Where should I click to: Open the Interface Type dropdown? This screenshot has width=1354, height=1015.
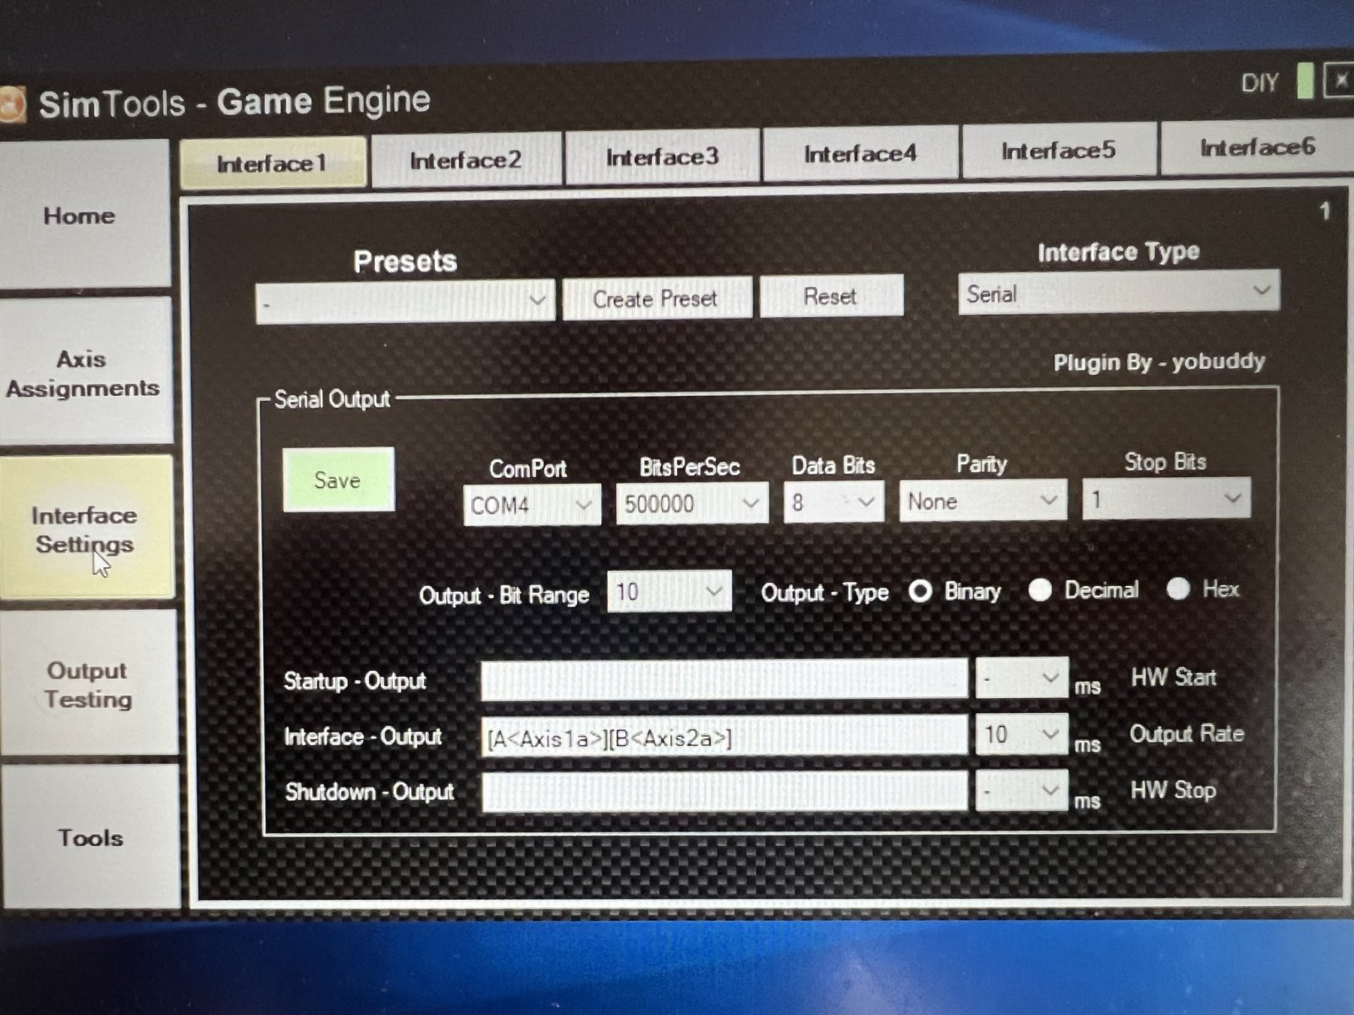[x=1119, y=293]
